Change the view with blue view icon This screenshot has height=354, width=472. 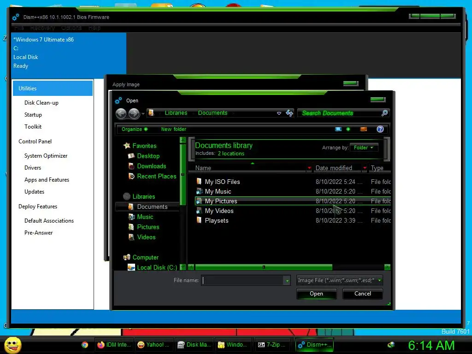point(338,129)
